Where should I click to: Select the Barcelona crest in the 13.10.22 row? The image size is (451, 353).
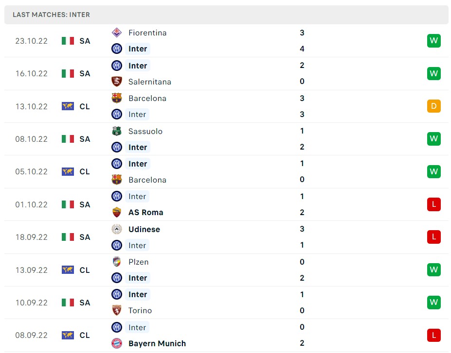click(116, 98)
